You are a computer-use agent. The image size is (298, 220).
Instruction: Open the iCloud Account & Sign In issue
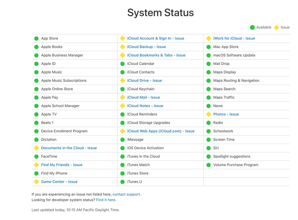click(x=155, y=38)
